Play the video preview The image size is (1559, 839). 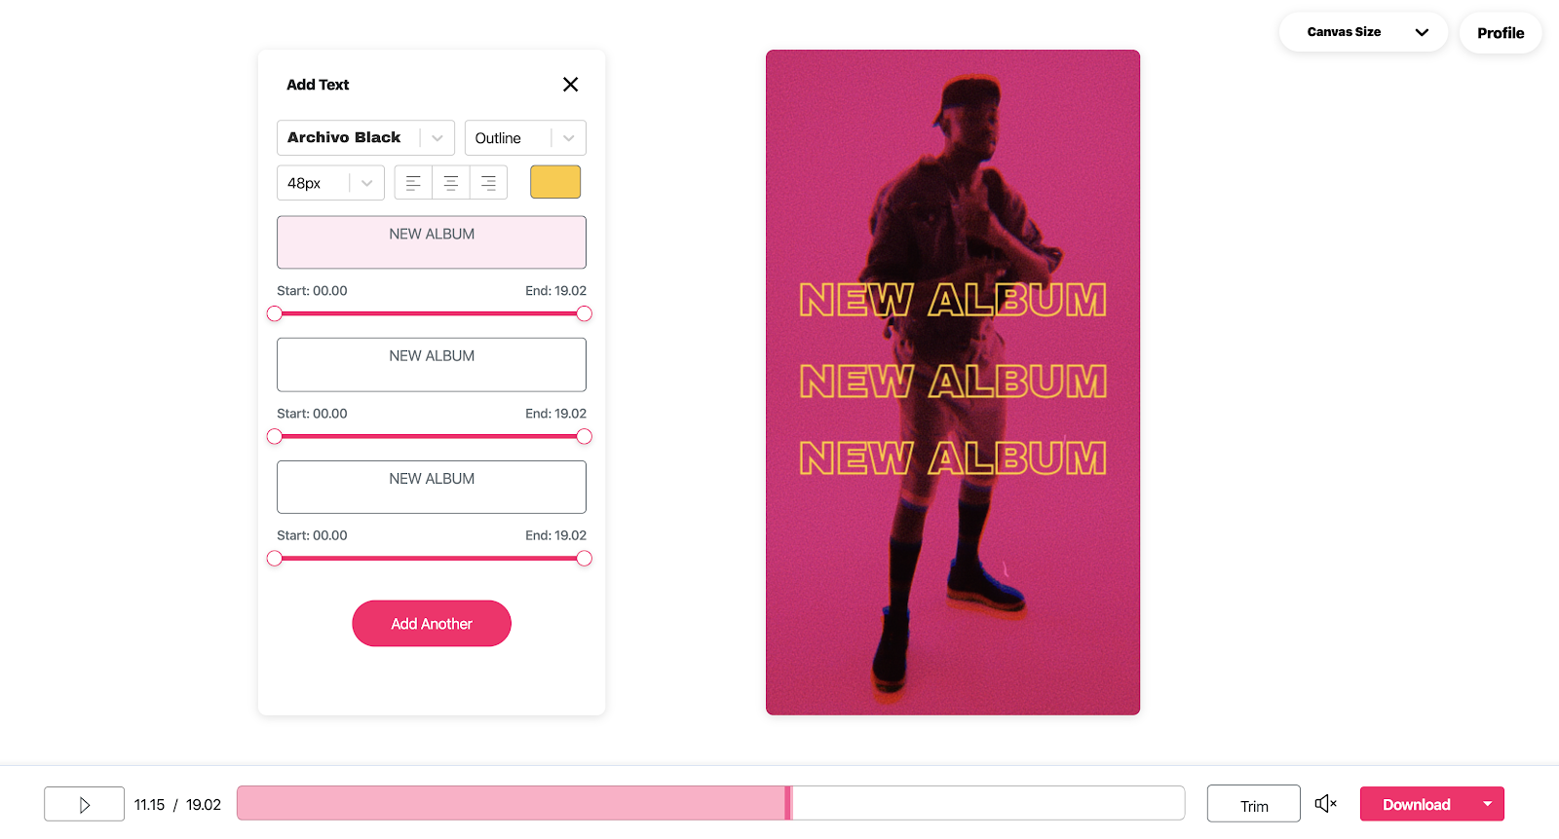tap(84, 805)
